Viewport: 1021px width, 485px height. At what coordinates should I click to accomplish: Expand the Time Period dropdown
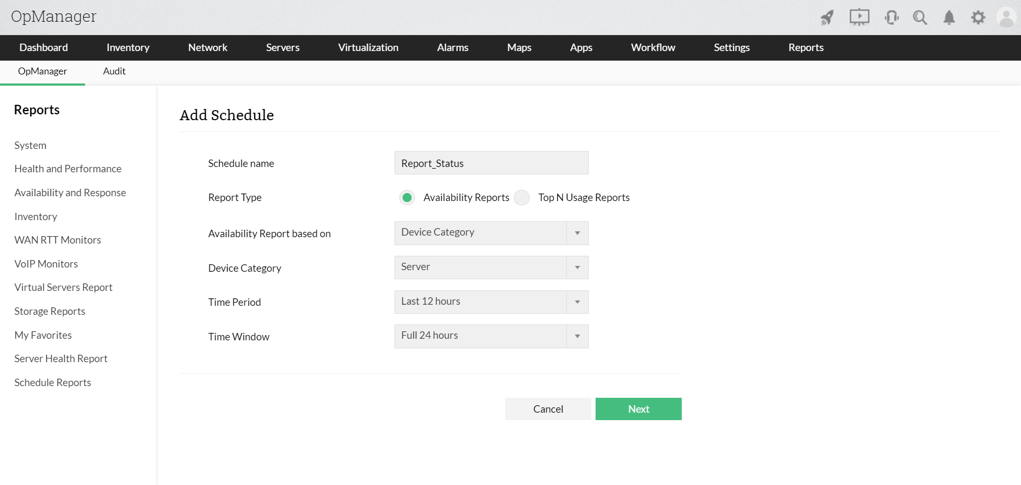click(577, 302)
